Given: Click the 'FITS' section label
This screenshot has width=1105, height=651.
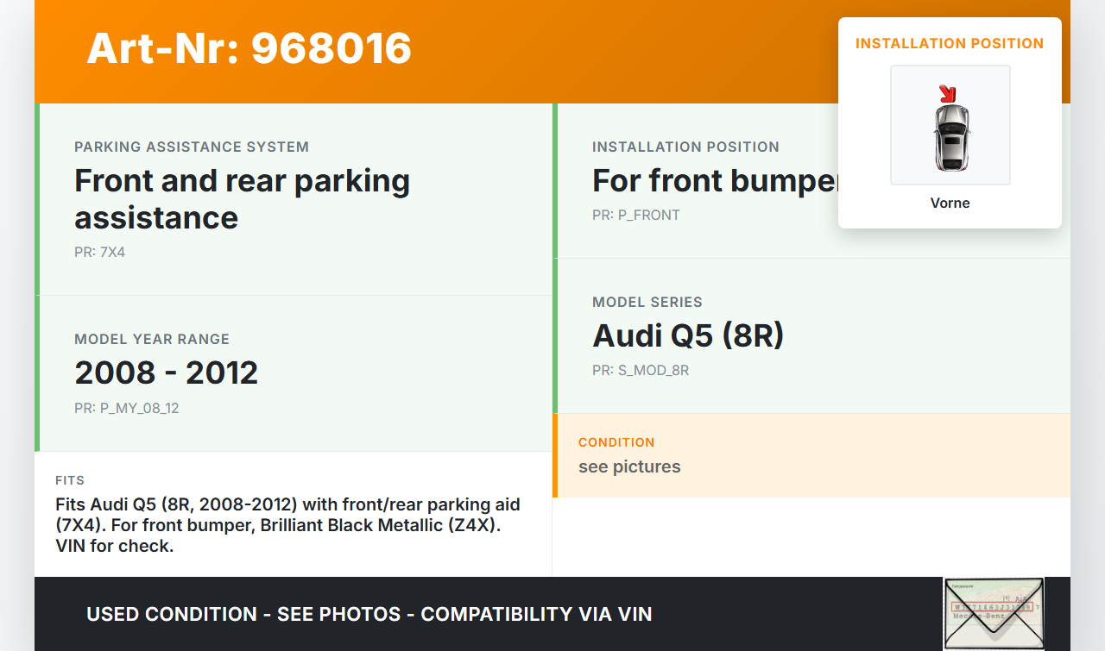Looking at the screenshot, I should (70, 480).
